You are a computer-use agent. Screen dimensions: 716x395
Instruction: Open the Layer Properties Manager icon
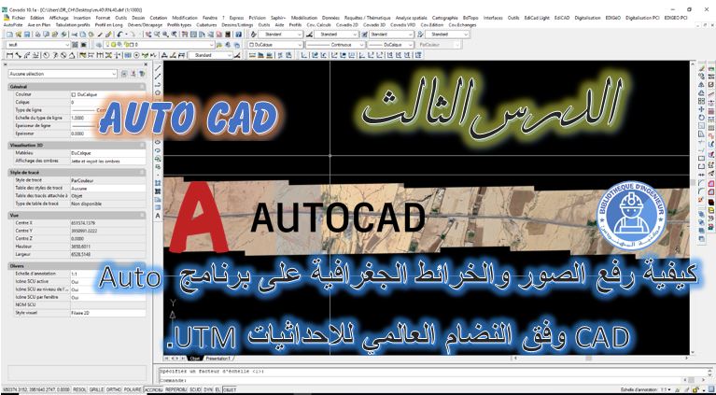pyautogui.click(x=99, y=45)
